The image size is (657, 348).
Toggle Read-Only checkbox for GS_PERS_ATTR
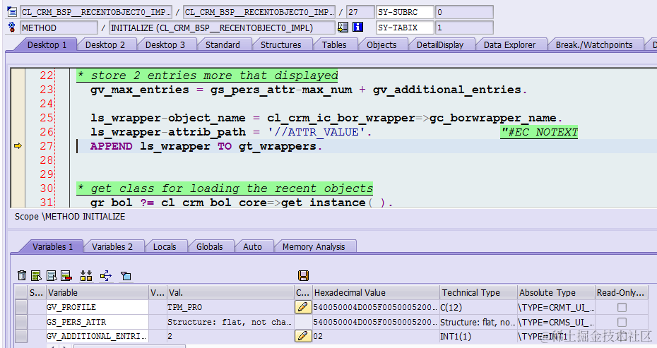[x=622, y=322]
